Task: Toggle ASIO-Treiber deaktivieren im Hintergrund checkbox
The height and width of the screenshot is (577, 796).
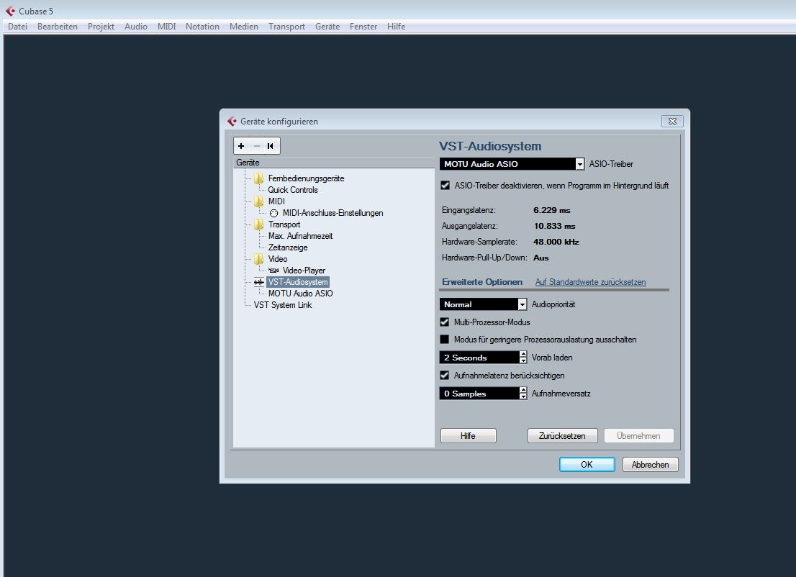Action: point(446,185)
